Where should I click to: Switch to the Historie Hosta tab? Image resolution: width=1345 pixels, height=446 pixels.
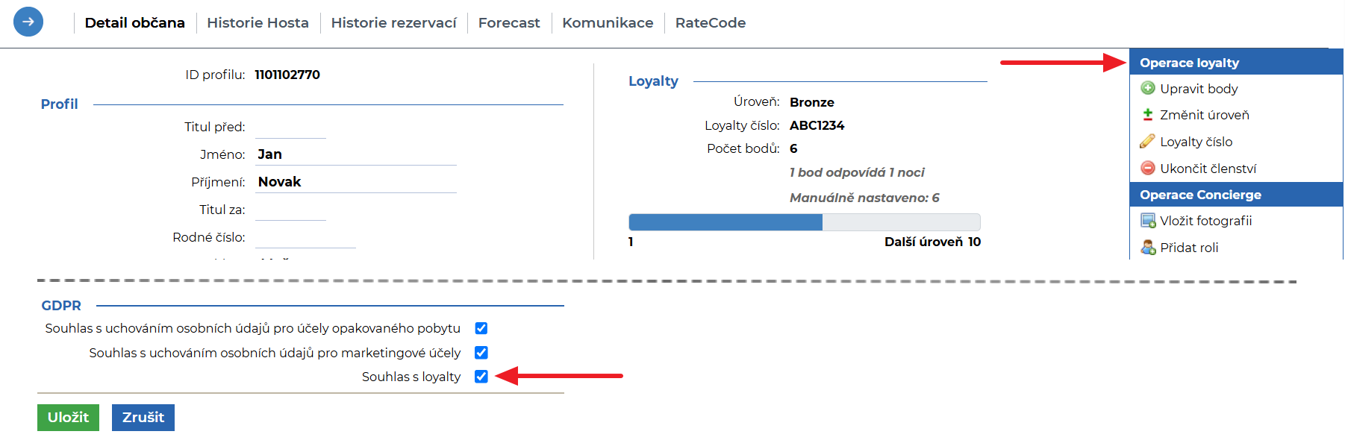258,23
